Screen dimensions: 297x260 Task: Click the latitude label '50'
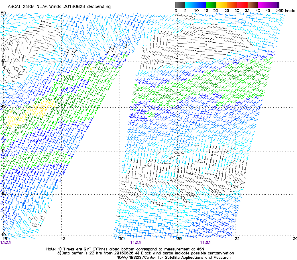(3, 13)
